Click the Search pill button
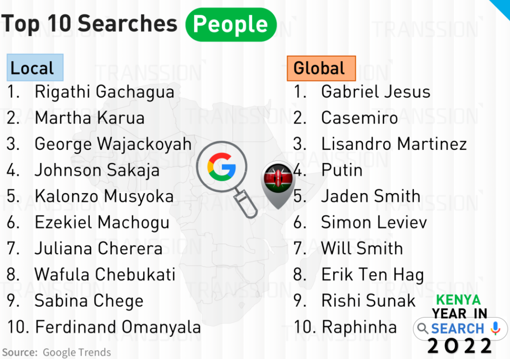Viewport: 510px width, 359px height. [459, 329]
